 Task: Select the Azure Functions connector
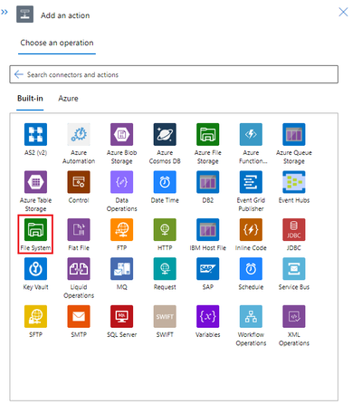tap(251, 135)
